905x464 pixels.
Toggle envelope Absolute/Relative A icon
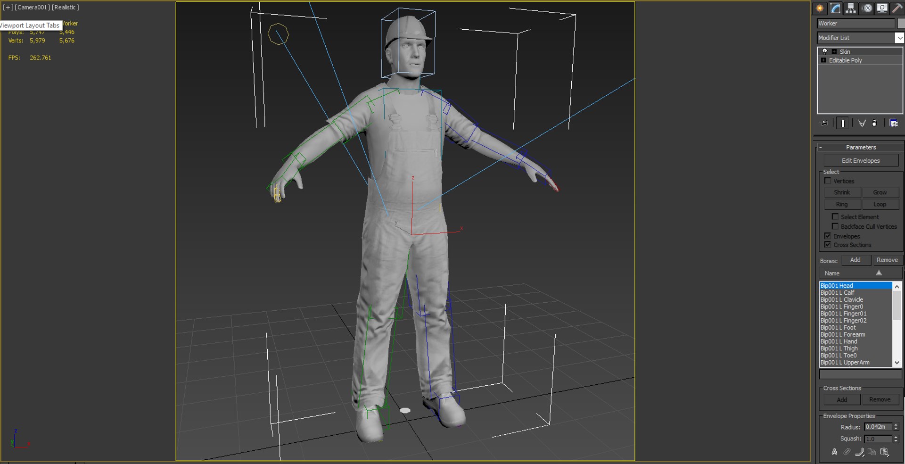point(834,452)
